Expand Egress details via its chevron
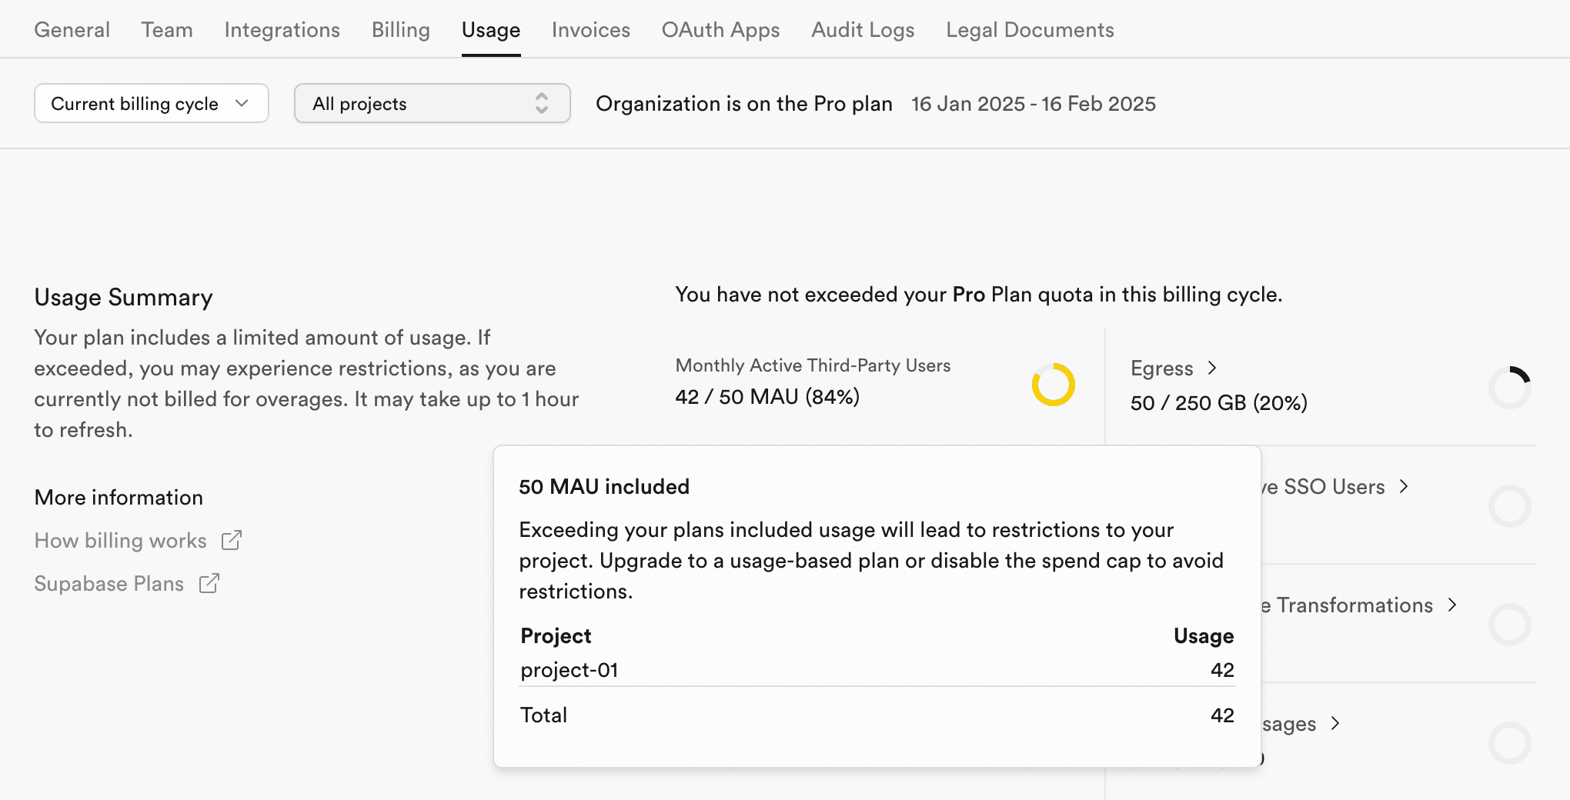 [x=1212, y=368]
